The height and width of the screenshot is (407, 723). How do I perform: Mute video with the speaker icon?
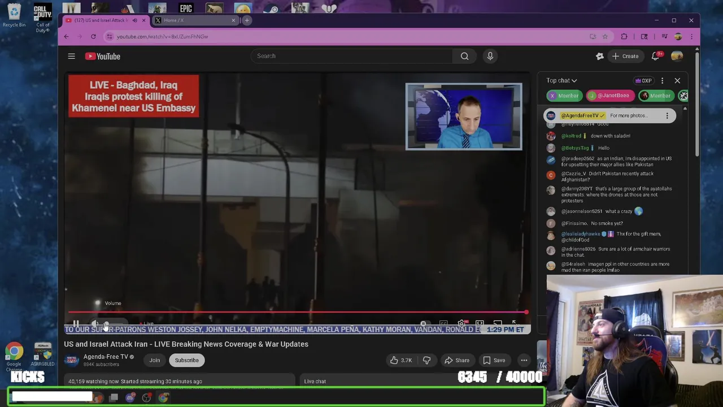click(95, 324)
